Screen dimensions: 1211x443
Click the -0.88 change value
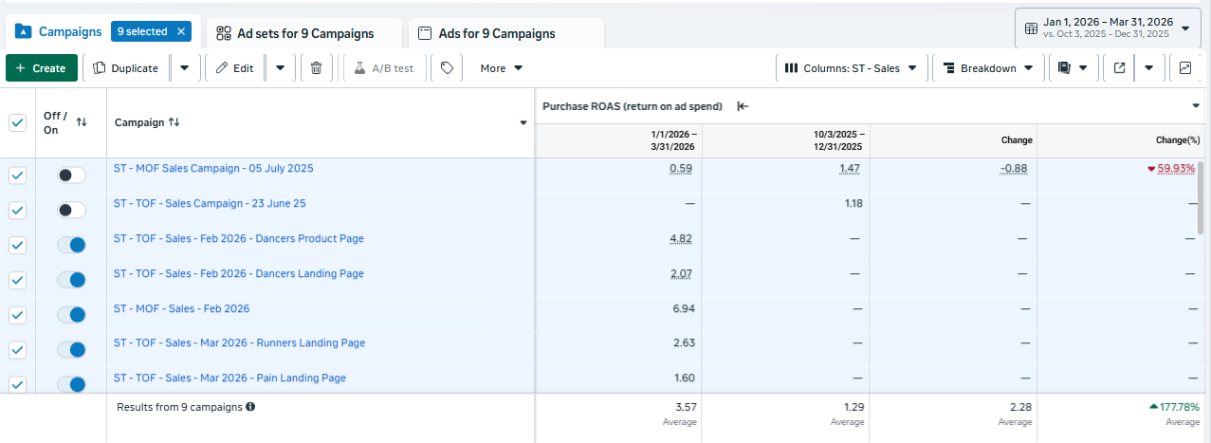pyautogui.click(x=1016, y=169)
